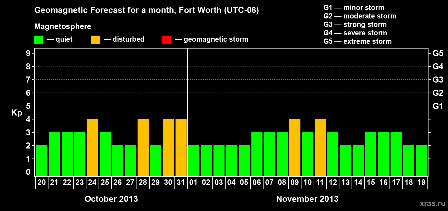Viewport: 448px width, 211px height.
Task: Click the date cell 13 in November
Action: (x=345, y=183)
